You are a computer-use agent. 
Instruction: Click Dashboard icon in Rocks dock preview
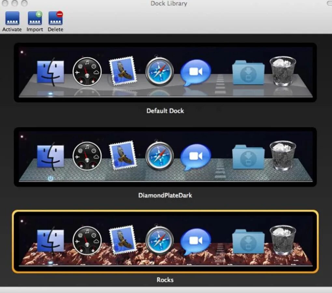(87, 241)
